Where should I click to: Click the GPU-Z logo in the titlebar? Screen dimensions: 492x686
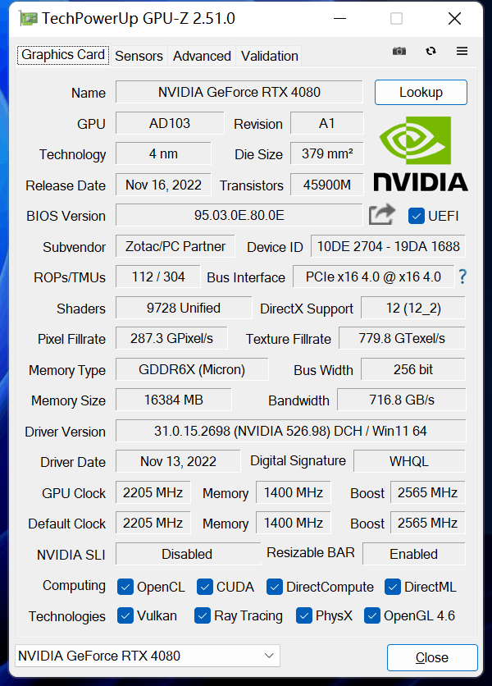pyautogui.click(x=29, y=17)
